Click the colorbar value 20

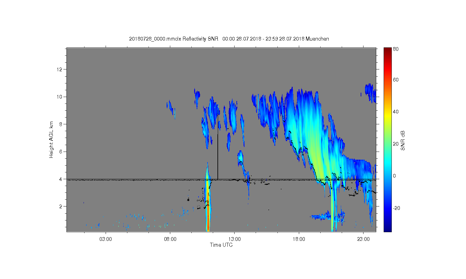pyautogui.click(x=396, y=144)
